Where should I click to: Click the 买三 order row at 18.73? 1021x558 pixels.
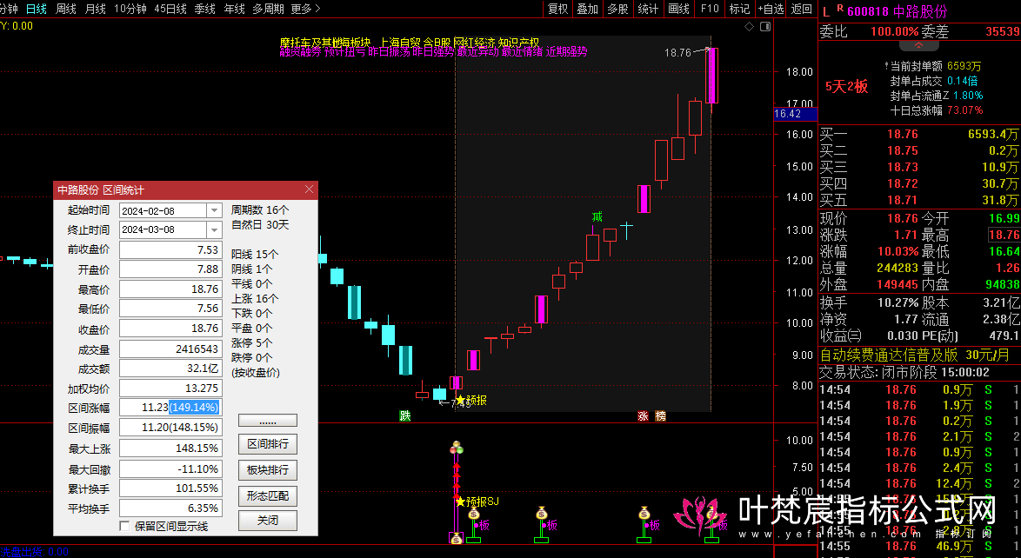(919, 168)
